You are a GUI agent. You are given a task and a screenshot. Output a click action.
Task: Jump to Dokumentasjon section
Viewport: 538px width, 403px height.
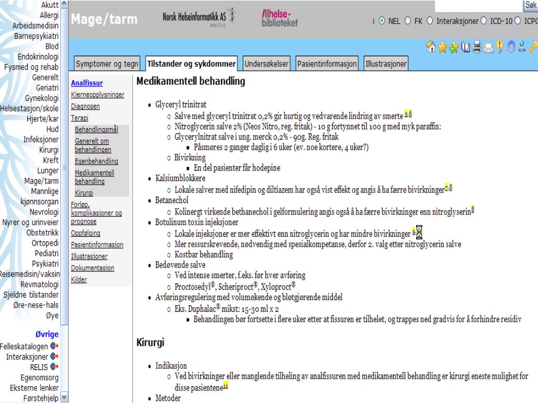coord(92,268)
